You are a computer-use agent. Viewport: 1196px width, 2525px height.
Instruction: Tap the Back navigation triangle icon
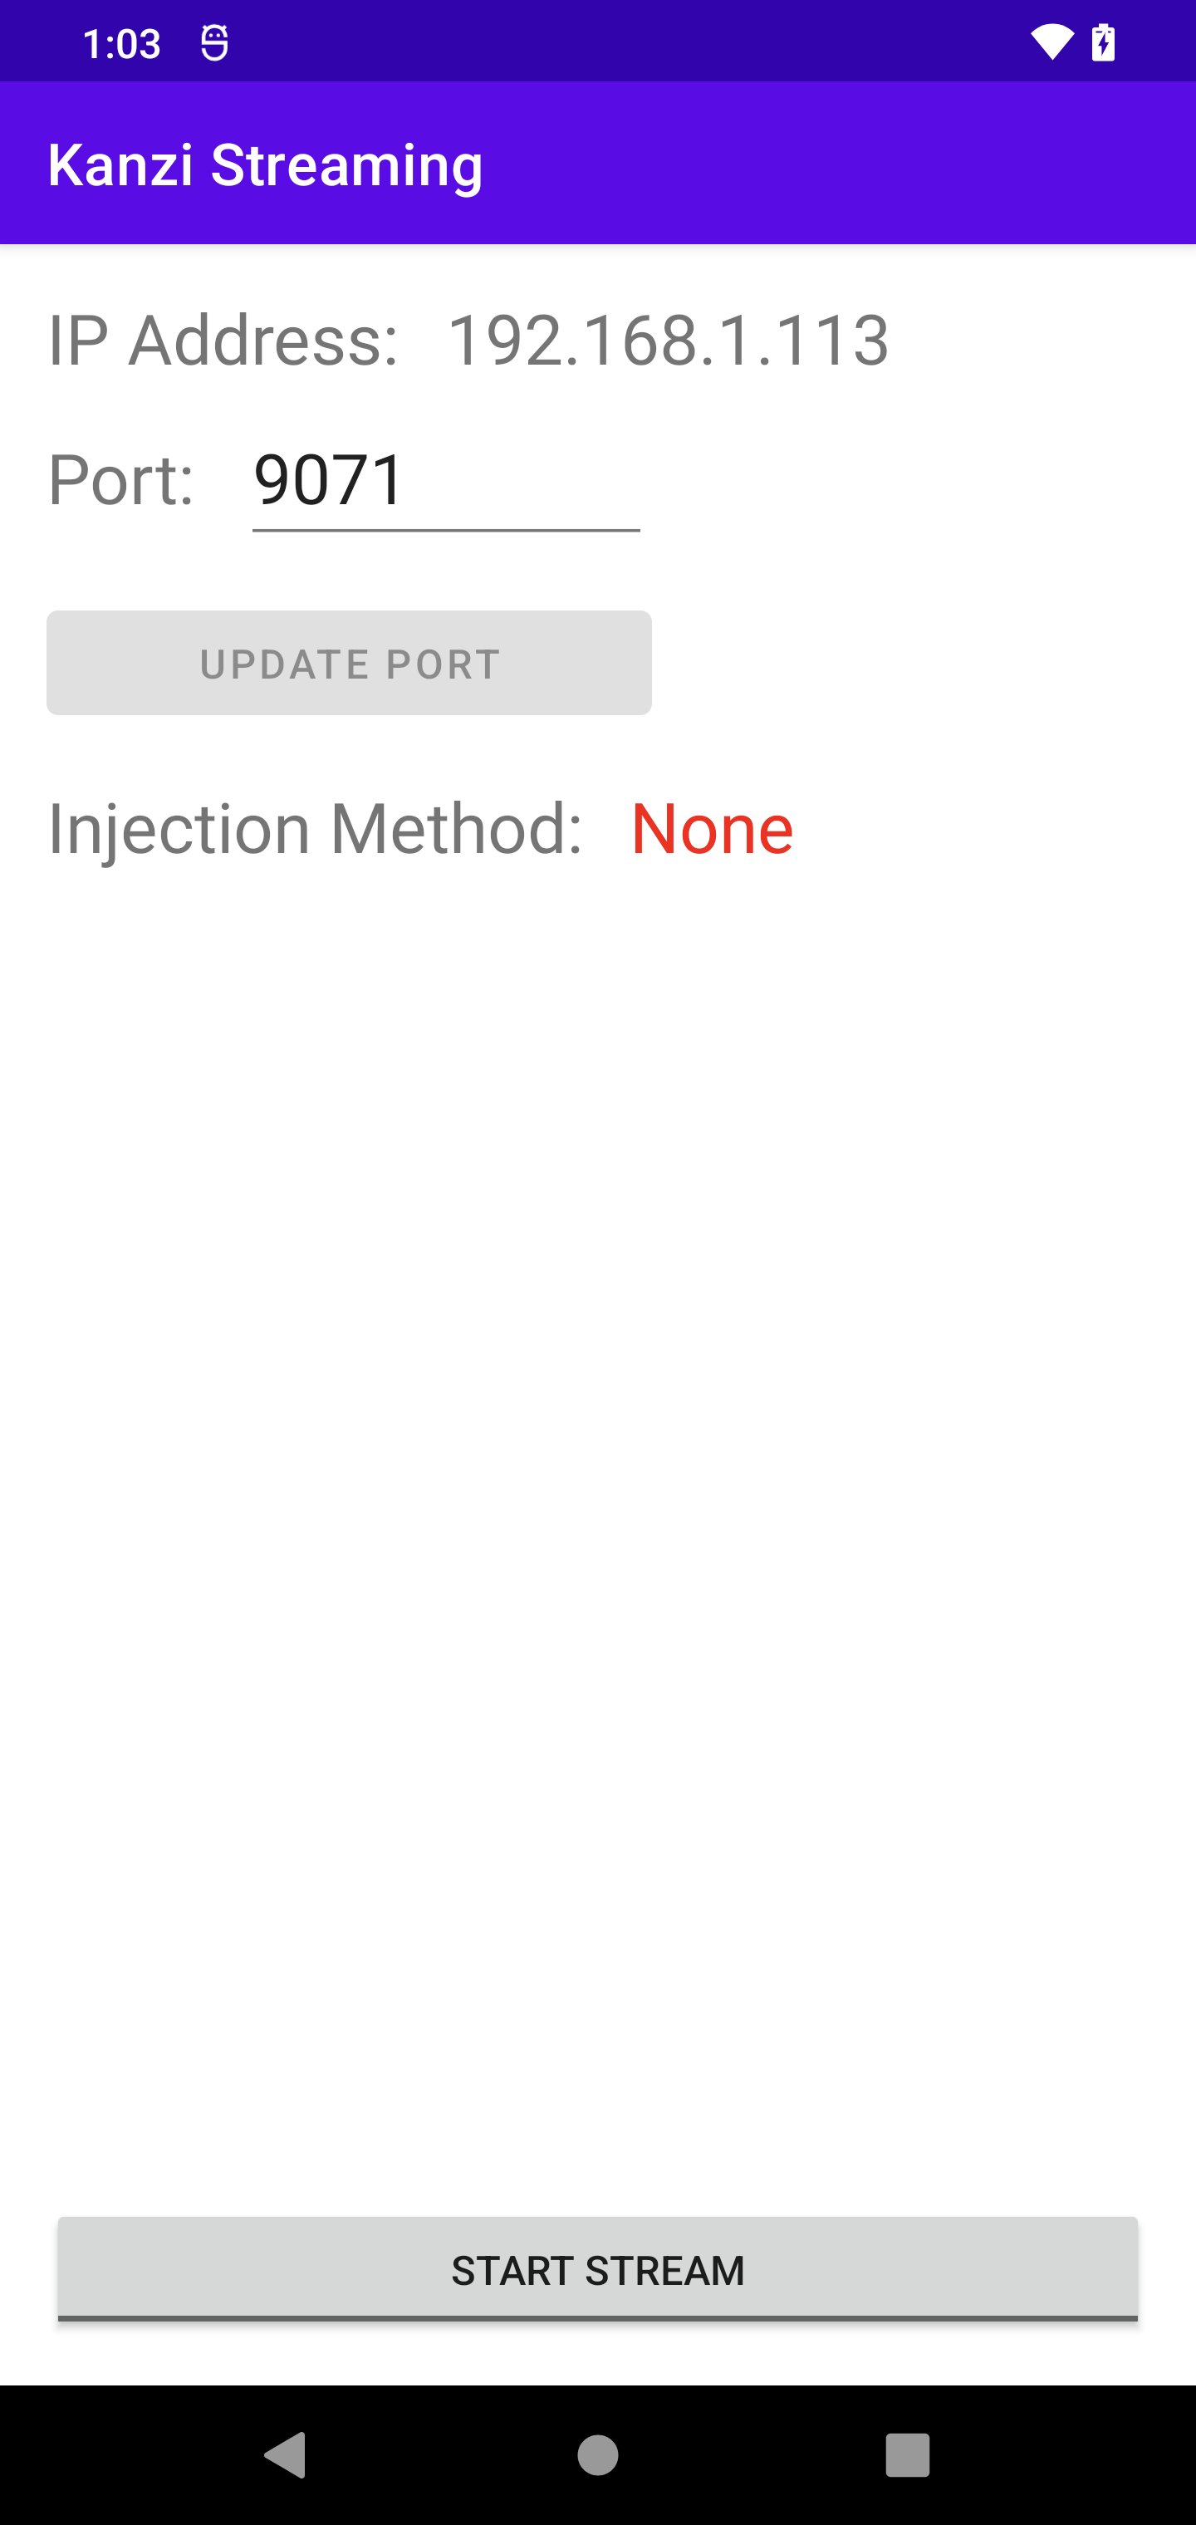click(287, 2455)
